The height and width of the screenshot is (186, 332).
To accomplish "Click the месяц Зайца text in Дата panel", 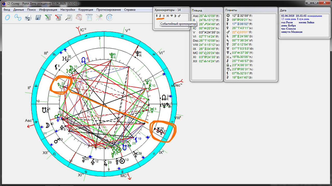I will 306,22.
